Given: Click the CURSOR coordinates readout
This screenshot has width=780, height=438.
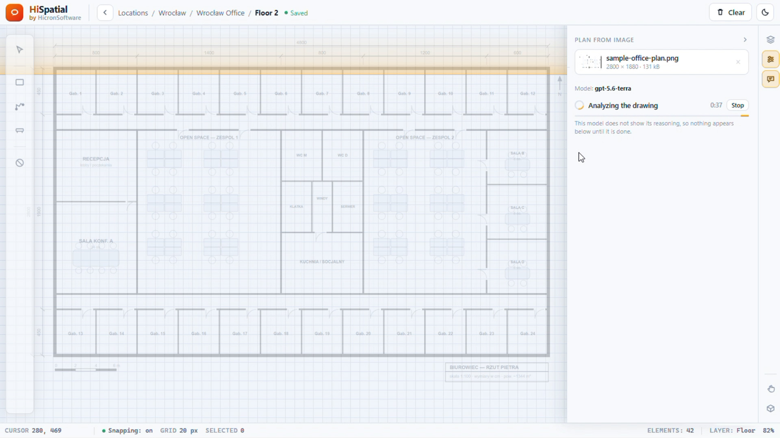Looking at the screenshot, I should pos(33,431).
